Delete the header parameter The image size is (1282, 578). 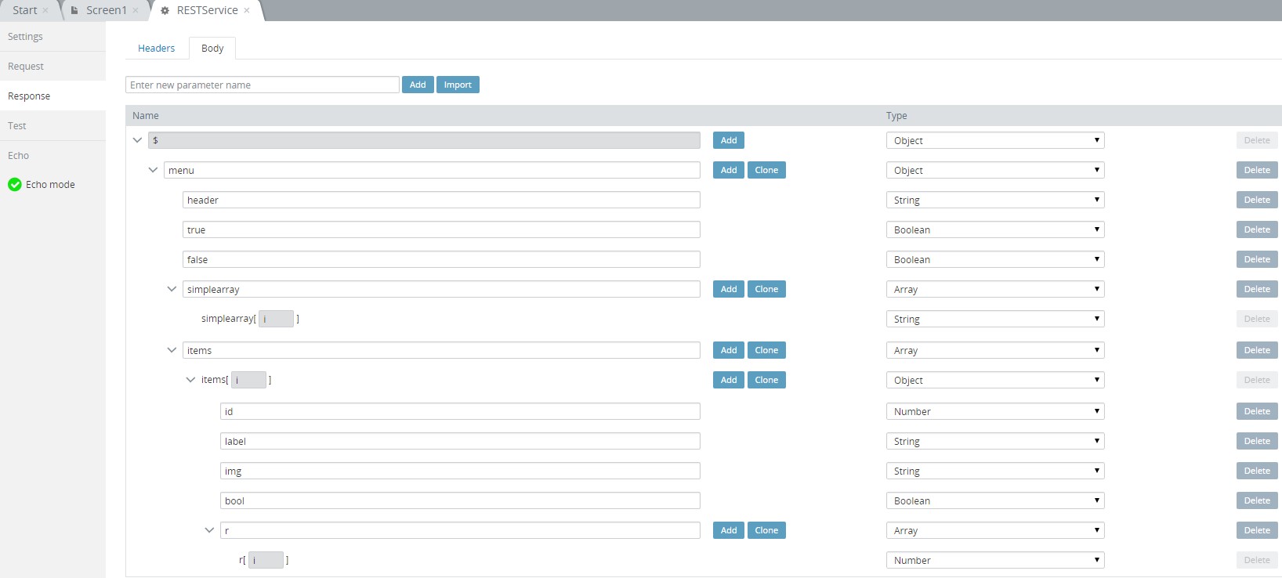pos(1257,200)
